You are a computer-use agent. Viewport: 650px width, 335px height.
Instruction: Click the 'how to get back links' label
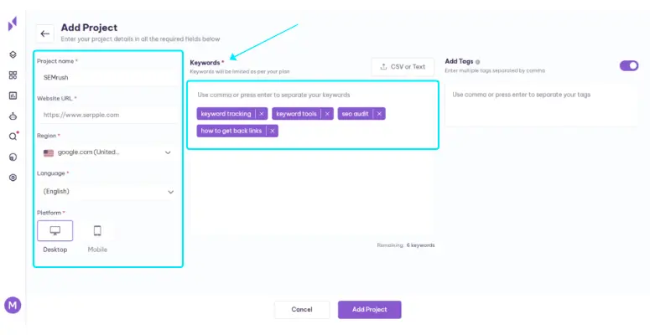click(x=231, y=131)
